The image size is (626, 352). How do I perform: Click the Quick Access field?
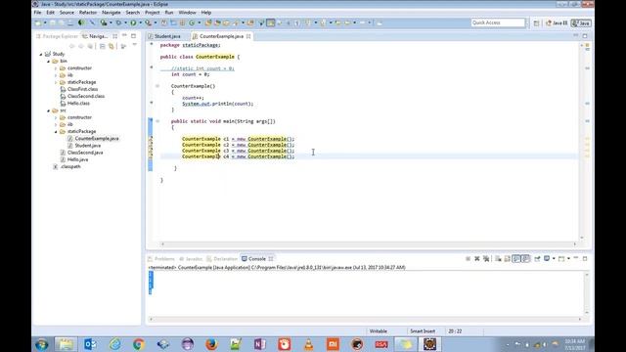pos(498,22)
